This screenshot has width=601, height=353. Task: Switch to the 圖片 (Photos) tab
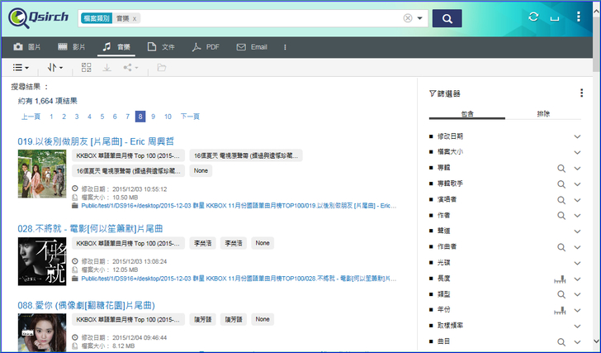(x=28, y=47)
